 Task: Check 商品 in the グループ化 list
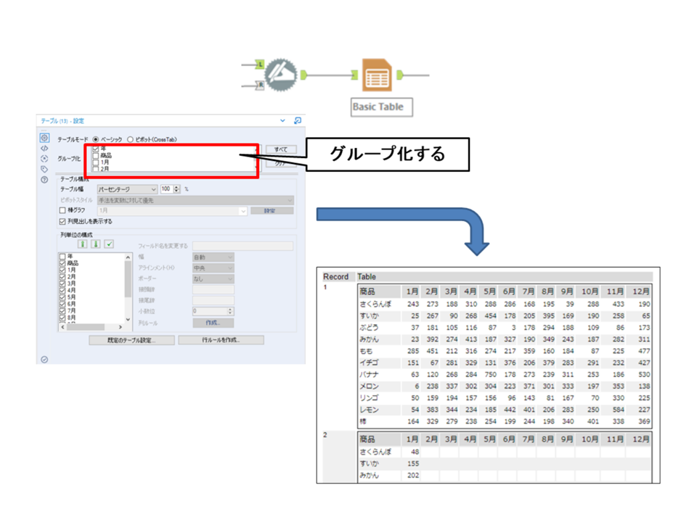(96, 155)
